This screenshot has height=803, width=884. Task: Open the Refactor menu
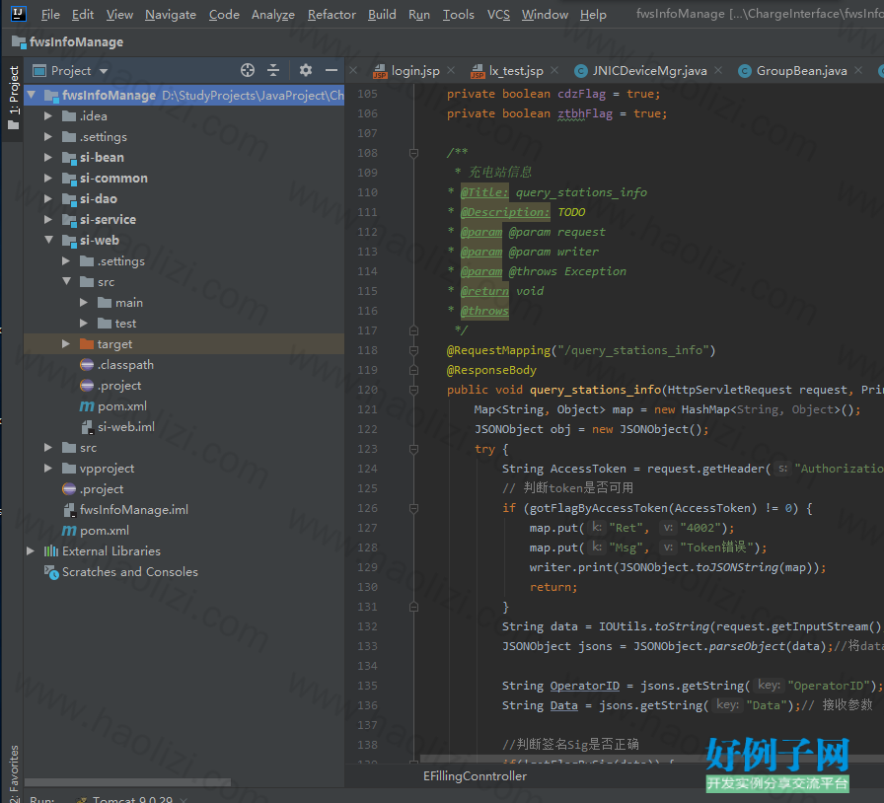331,14
